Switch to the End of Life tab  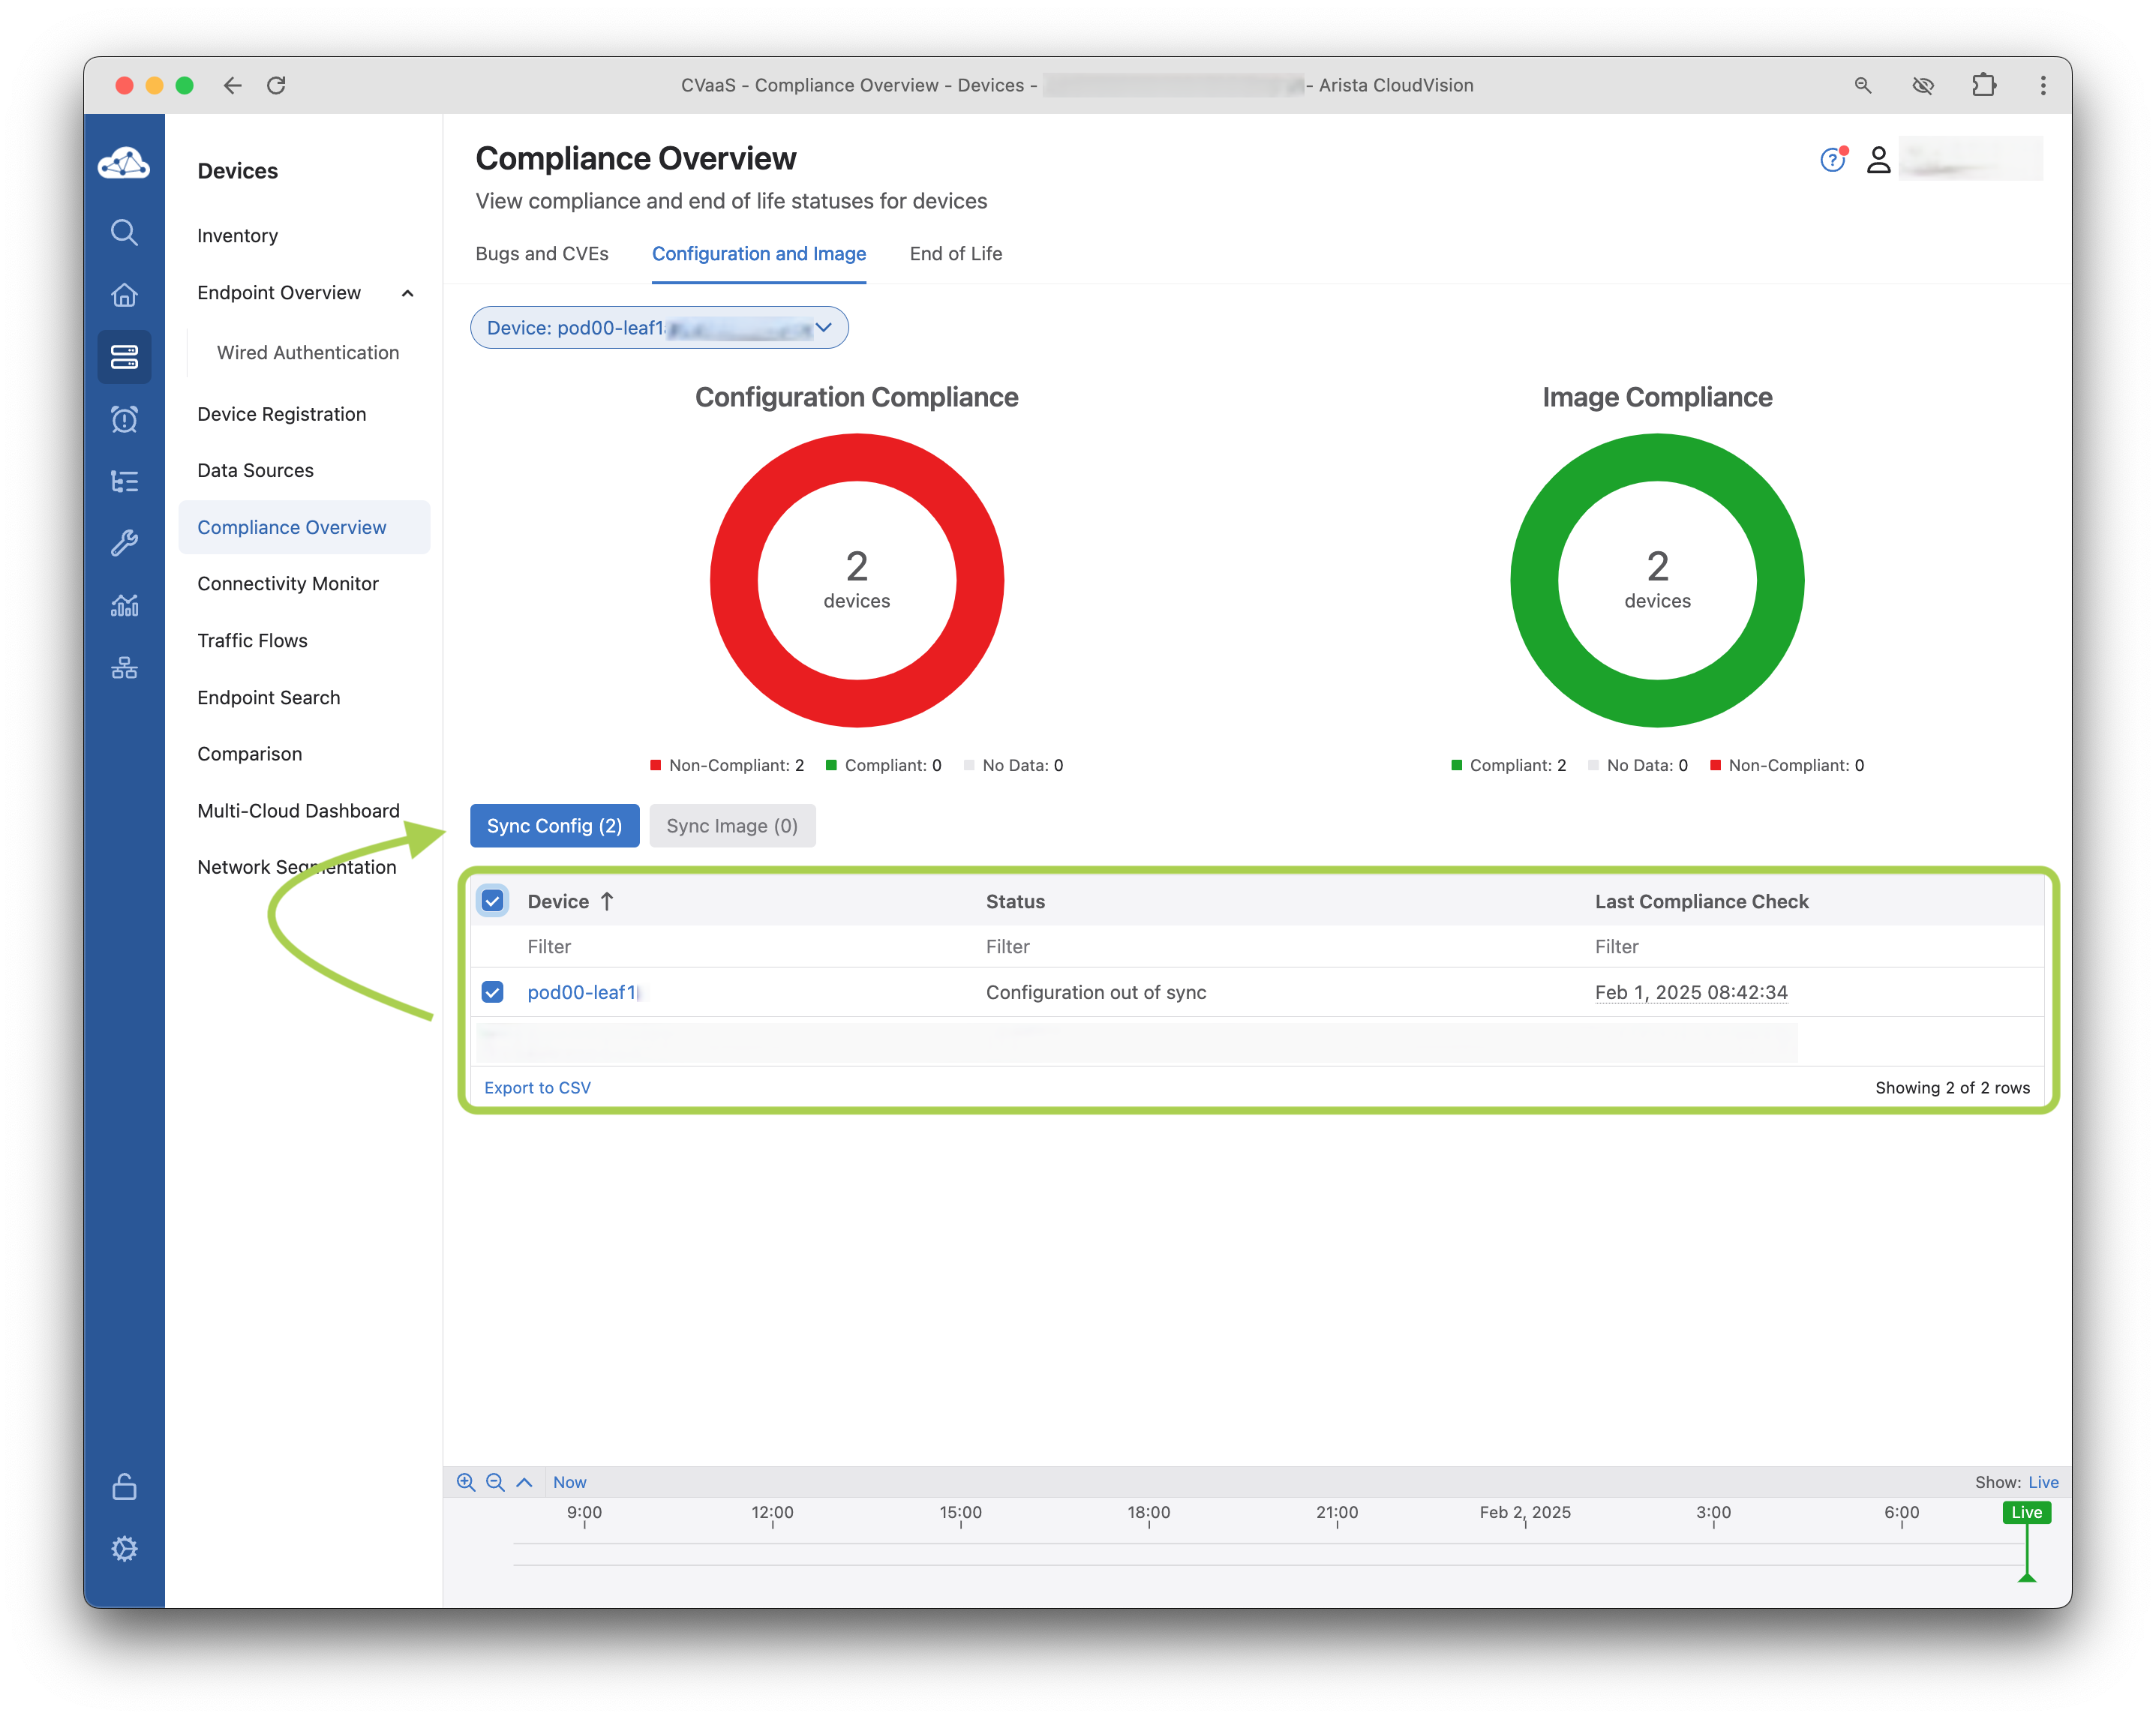pos(955,254)
